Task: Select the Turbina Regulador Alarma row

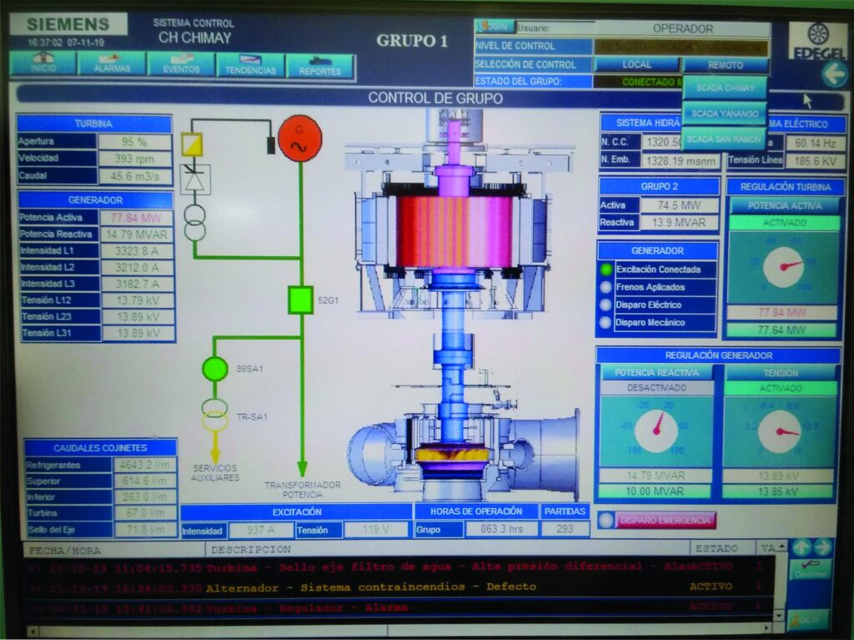Action: (399, 607)
